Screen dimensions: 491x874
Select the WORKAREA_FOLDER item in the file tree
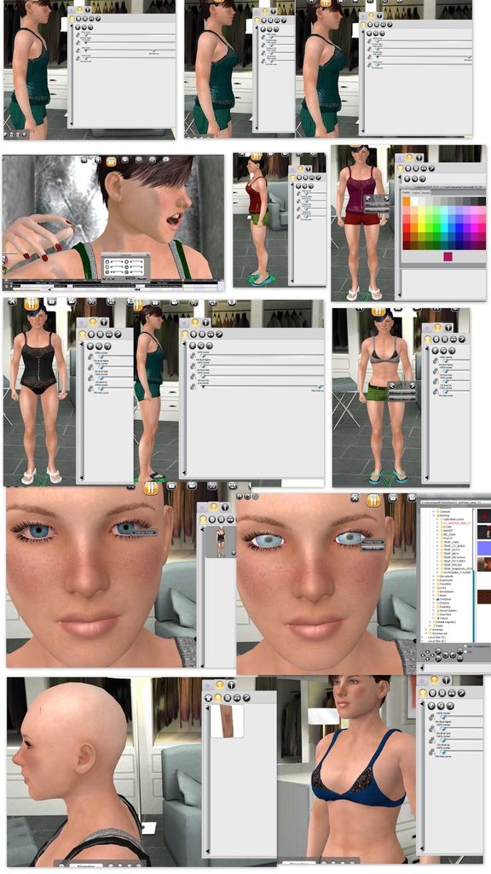457,573
